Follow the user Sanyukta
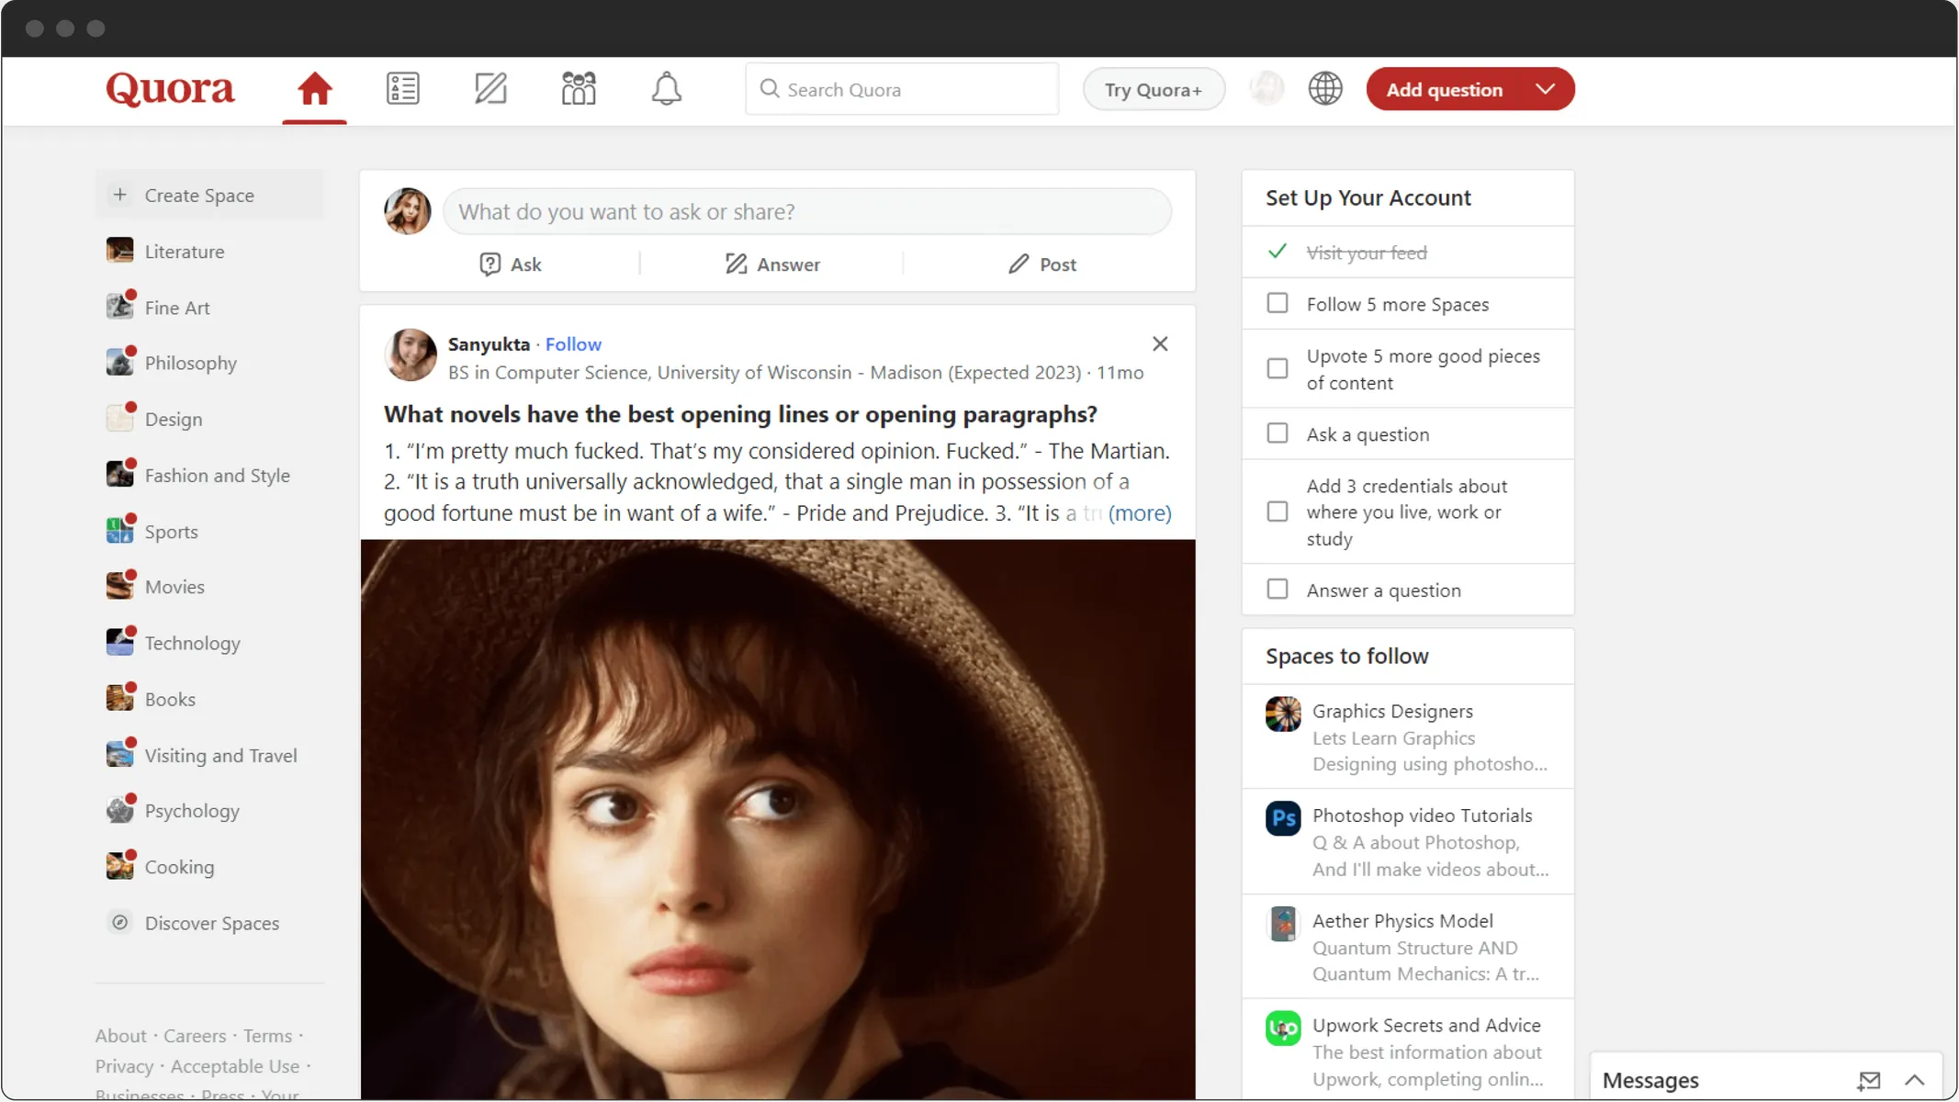 click(x=573, y=343)
